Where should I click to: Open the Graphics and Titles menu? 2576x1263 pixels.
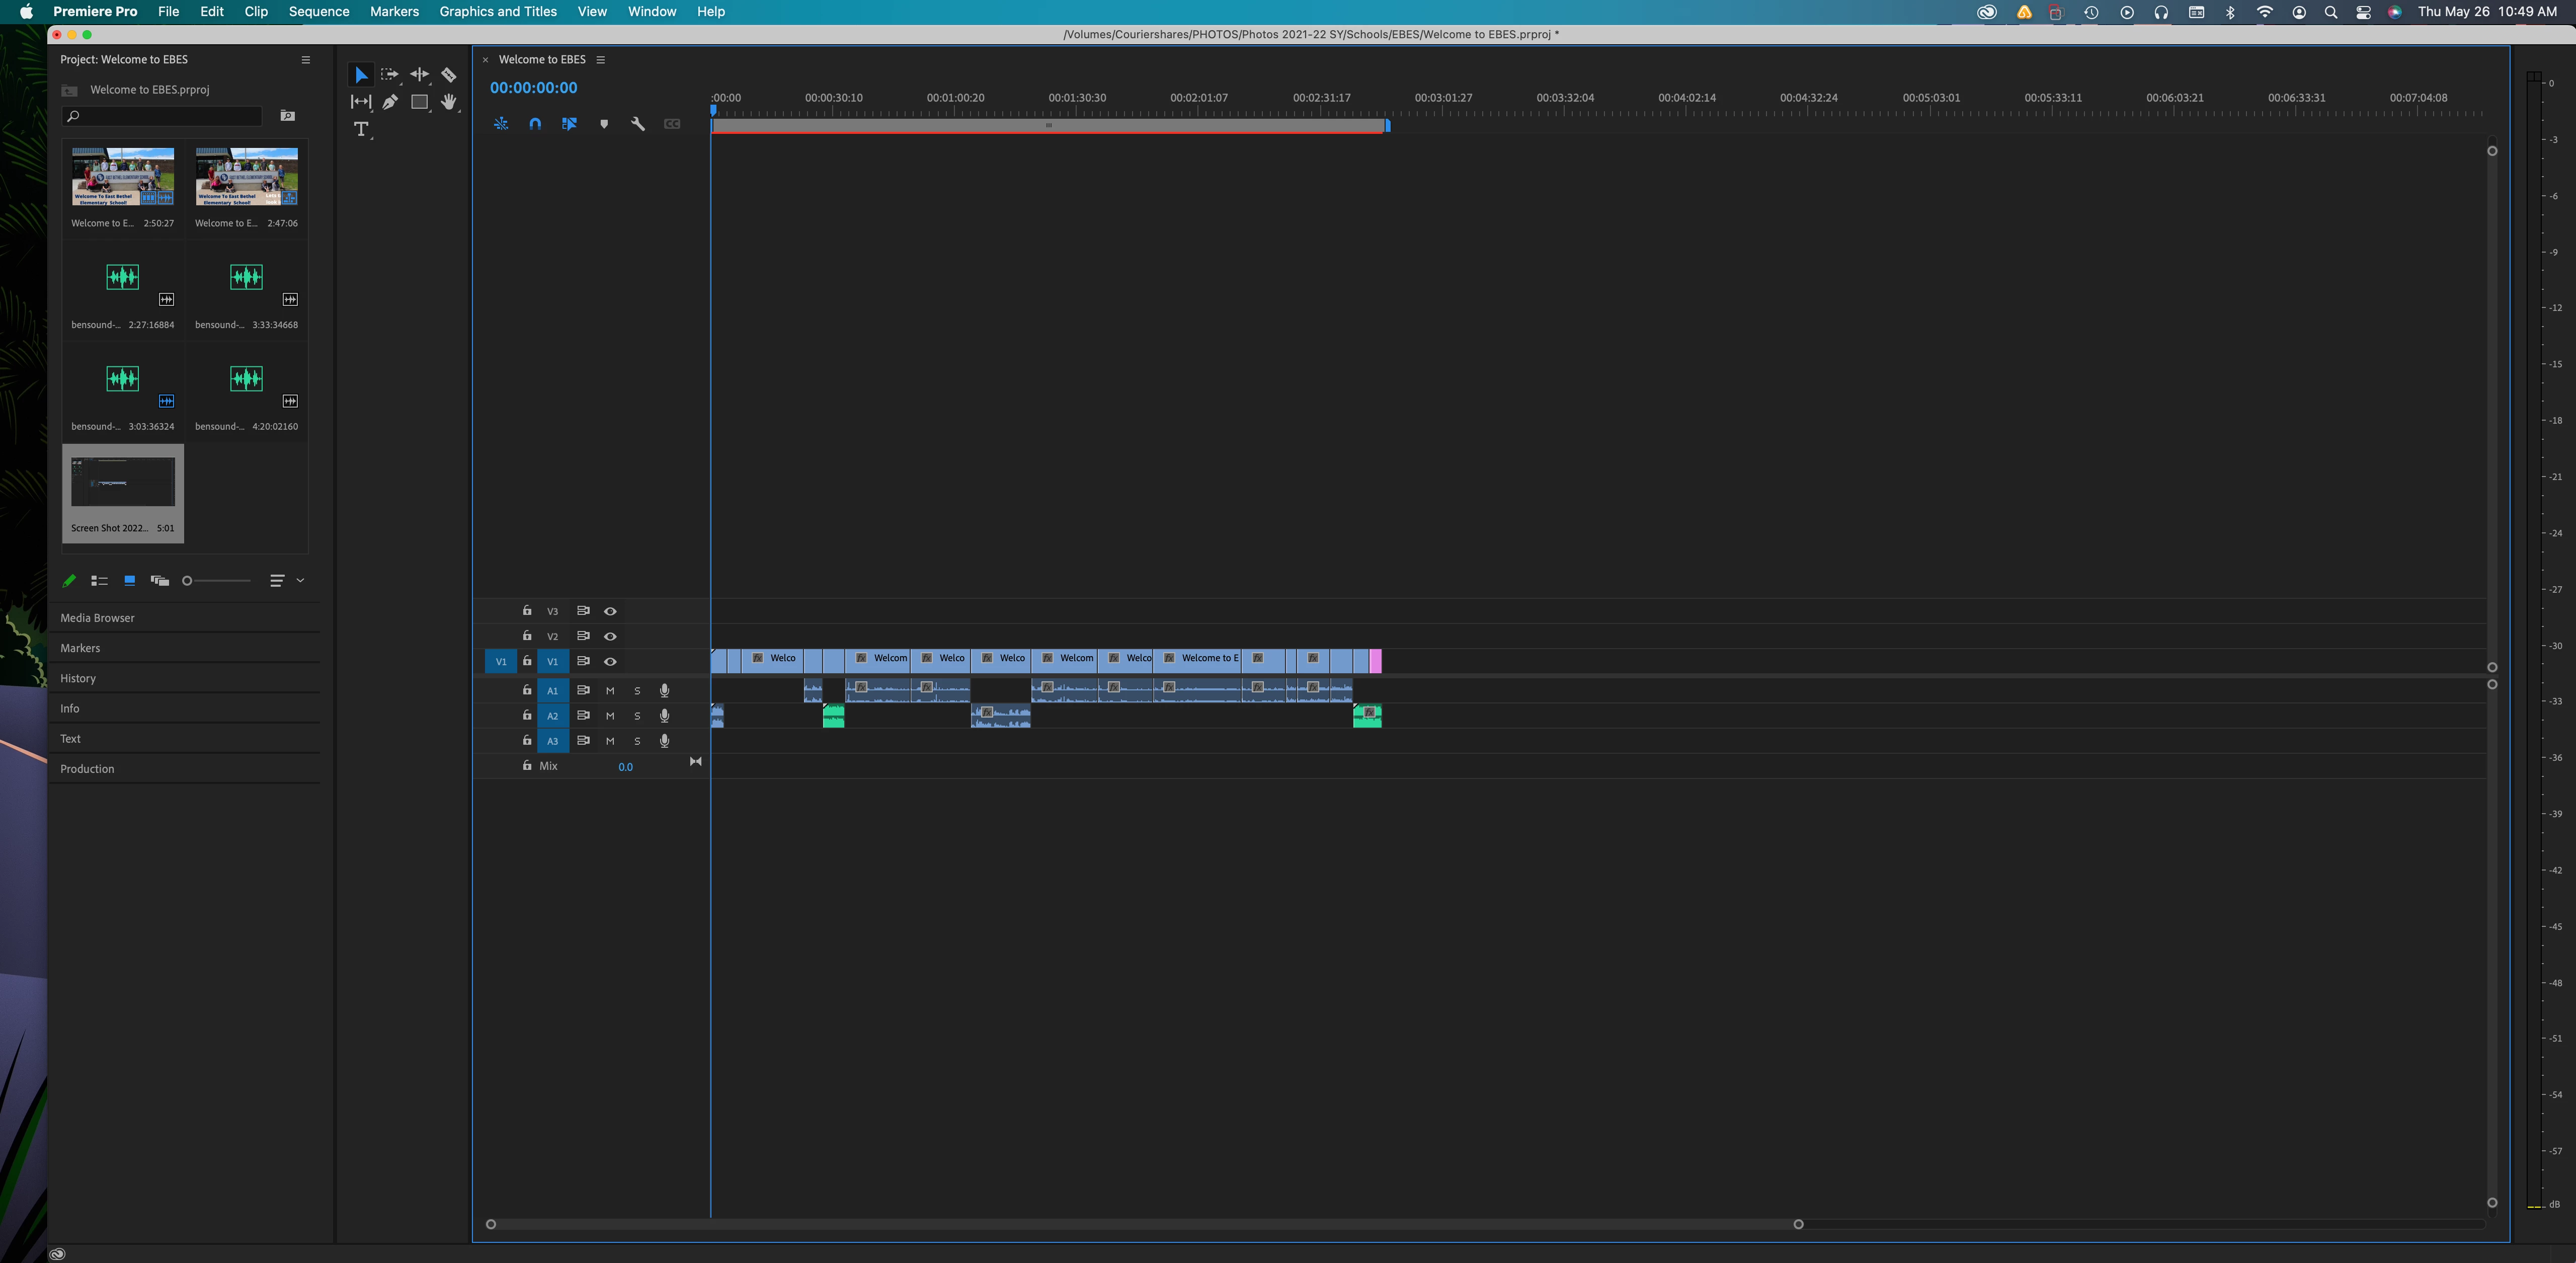pos(498,12)
